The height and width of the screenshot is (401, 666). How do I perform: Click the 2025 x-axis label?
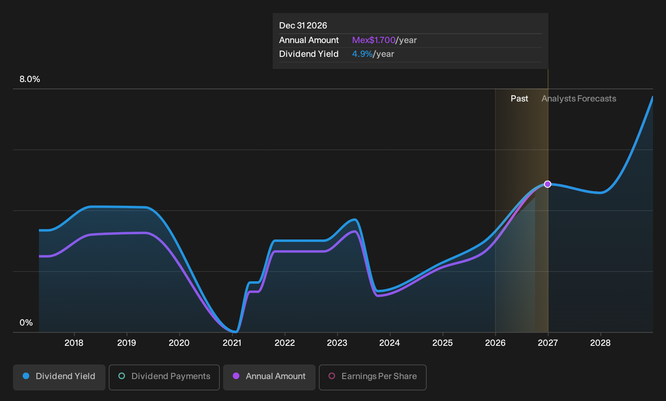tap(443, 343)
